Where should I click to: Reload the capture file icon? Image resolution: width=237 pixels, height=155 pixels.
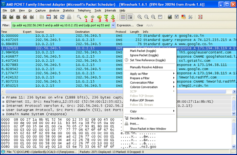coord(62,17)
